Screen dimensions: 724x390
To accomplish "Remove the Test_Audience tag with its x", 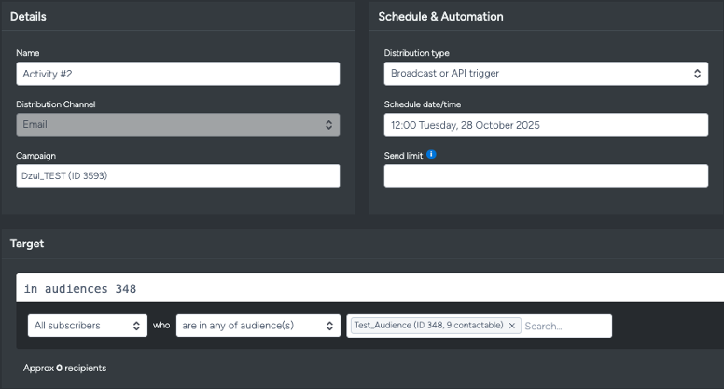I will click(x=512, y=326).
